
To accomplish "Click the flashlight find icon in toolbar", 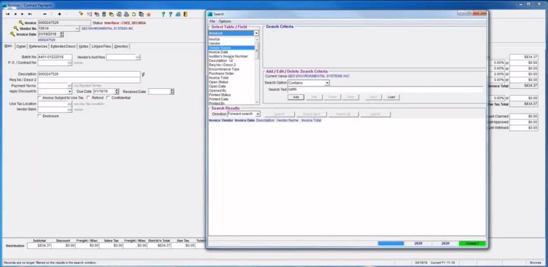I will 81,14.
